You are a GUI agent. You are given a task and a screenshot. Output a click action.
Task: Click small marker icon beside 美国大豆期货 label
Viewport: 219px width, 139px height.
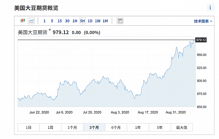50,29
